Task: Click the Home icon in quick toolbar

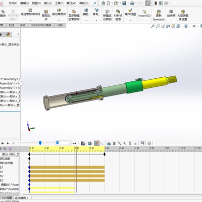Action: coord(104,3)
